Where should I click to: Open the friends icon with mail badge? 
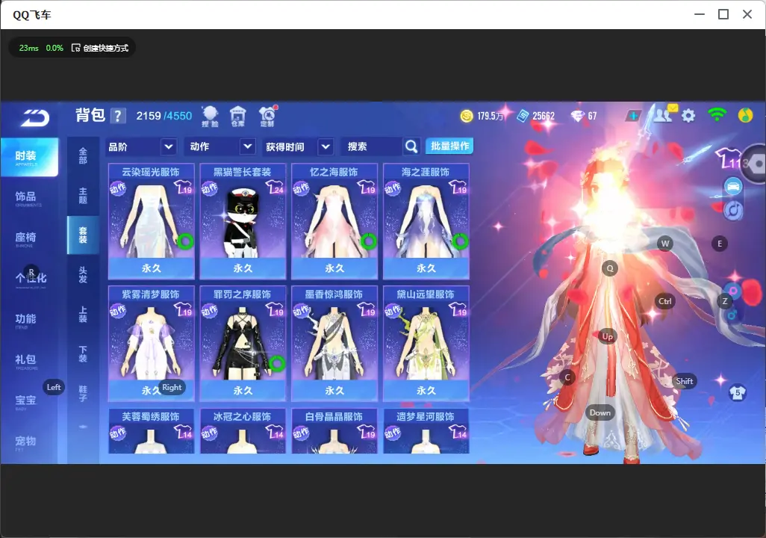coord(664,114)
